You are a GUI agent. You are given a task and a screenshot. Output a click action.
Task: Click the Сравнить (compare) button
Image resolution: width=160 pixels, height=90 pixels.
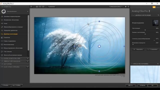[52, 7]
